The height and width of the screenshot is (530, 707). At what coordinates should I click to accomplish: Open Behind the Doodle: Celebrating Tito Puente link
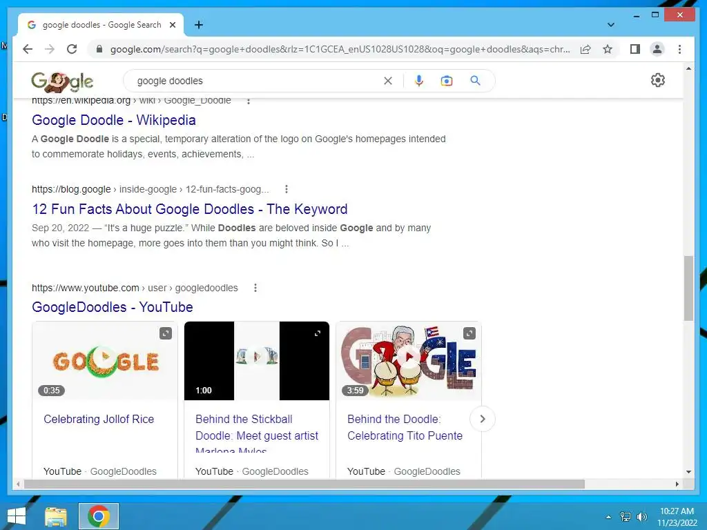pyautogui.click(x=405, y=428)
